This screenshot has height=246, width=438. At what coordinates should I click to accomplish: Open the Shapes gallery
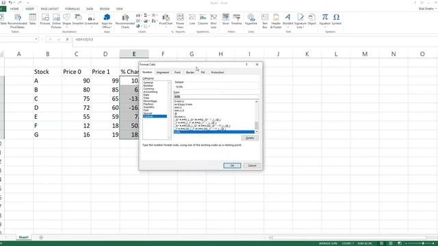click(66, 20)
